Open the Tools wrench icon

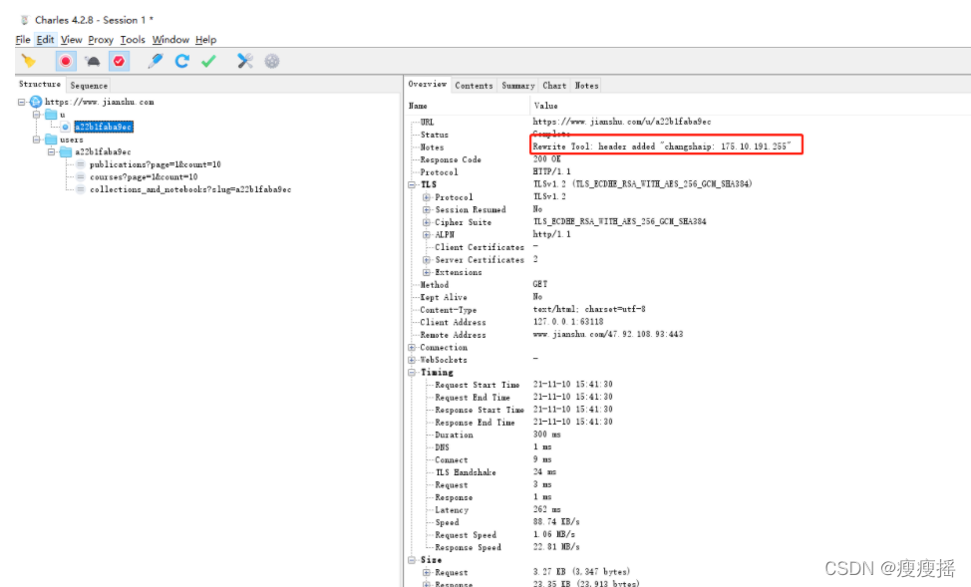pyautogui.click(x=245, y=61)
